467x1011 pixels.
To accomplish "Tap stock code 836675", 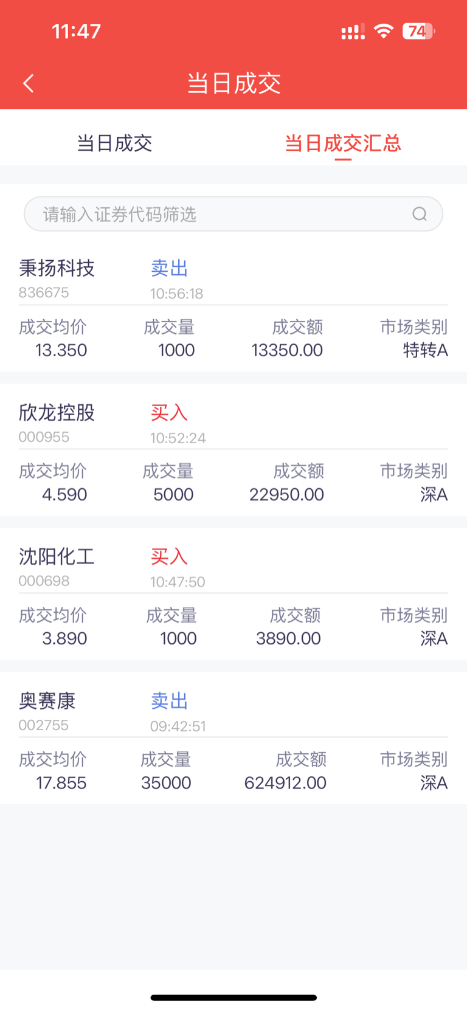I will point(44,293).
